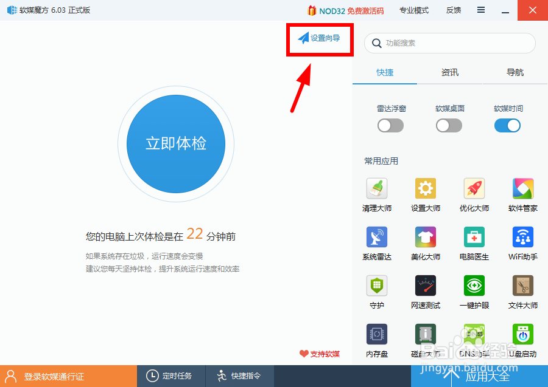Switch to the 资讯 tab
The width and height of the screenshot is (548, 387).
point(449,72)
